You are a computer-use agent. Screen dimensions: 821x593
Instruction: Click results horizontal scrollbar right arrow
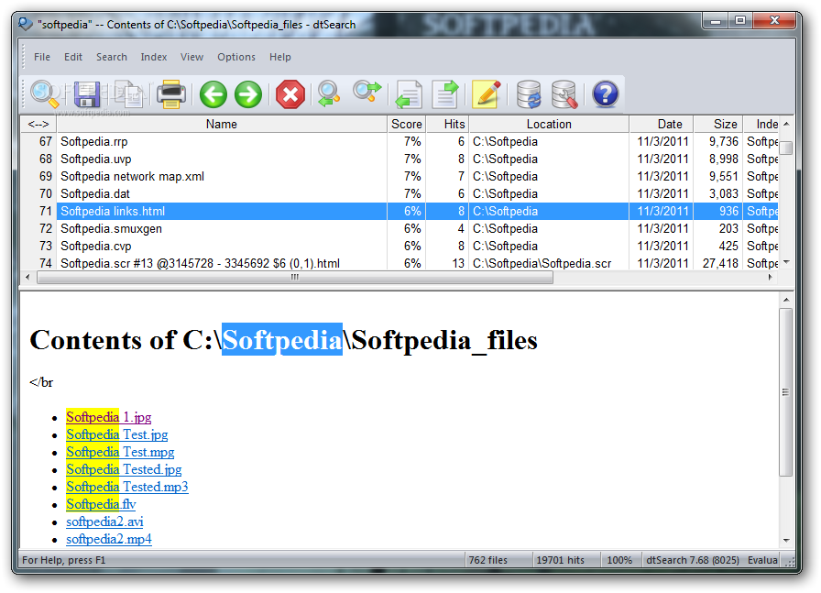point(771,277)
